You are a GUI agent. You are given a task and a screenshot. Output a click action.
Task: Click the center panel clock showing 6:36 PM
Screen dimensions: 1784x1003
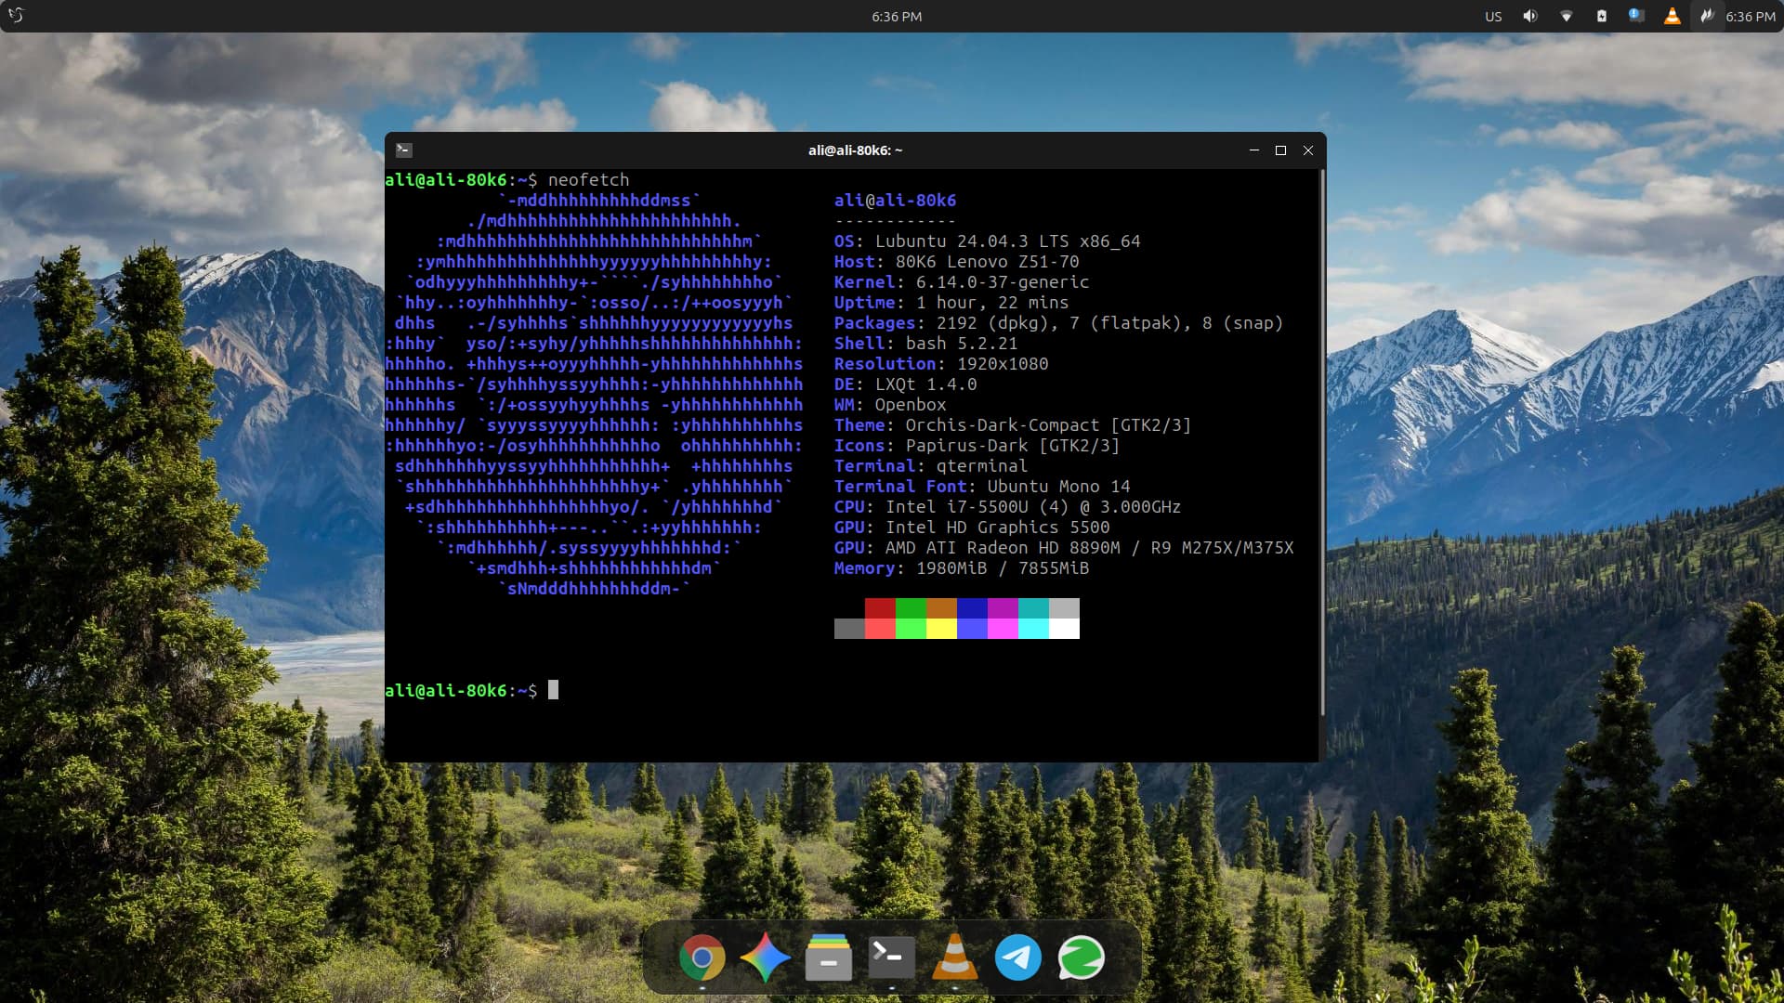[x=896, y=16]
